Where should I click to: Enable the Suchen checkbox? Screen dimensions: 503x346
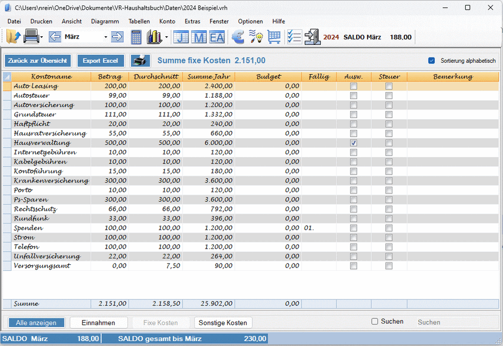(x=375, y=322)
